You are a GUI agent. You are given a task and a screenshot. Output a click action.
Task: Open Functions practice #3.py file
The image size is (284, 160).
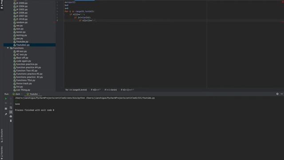point(29,74)
